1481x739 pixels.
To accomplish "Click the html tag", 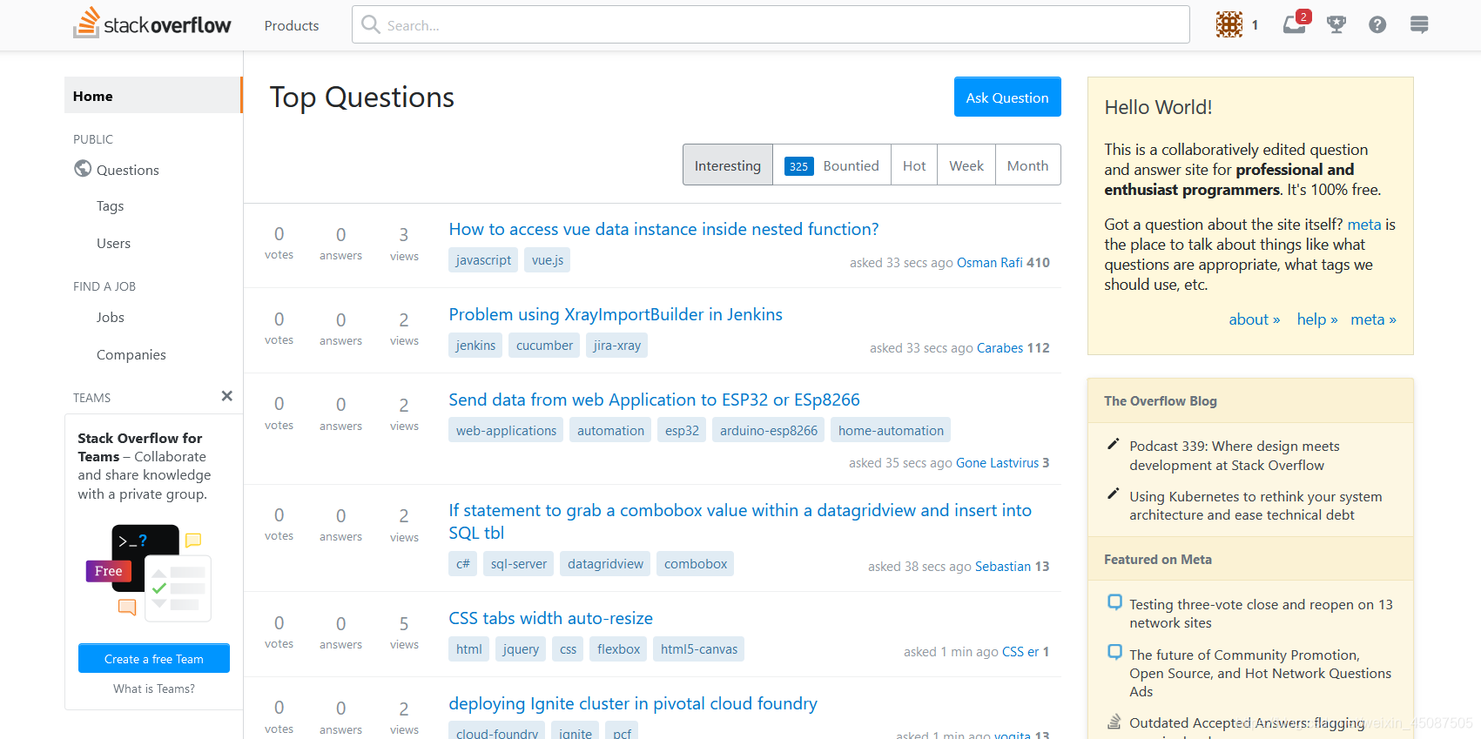I will coord(469,649).
